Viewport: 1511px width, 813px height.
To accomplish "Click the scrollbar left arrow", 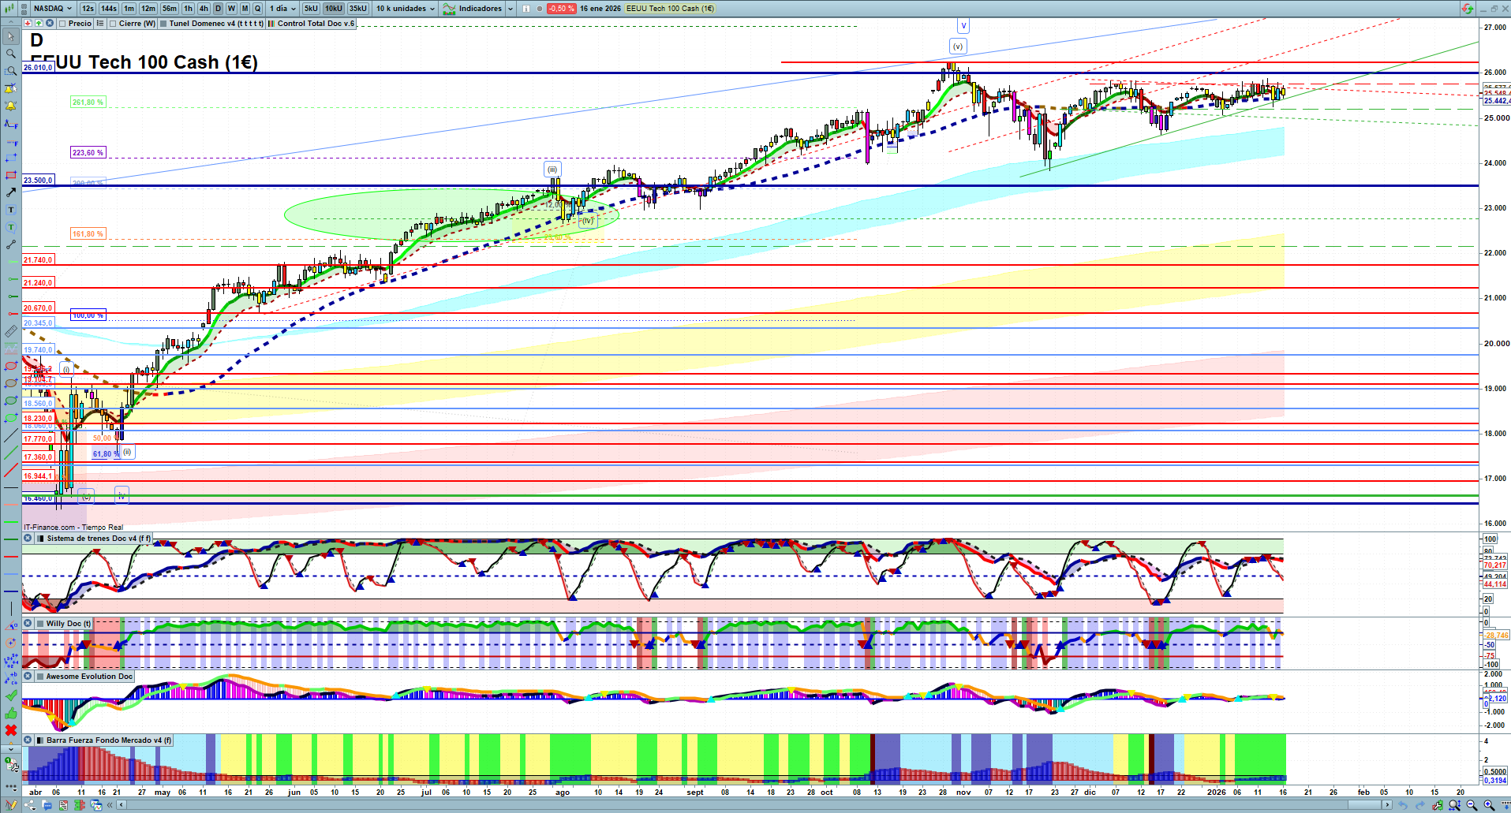I will point(122,805).
